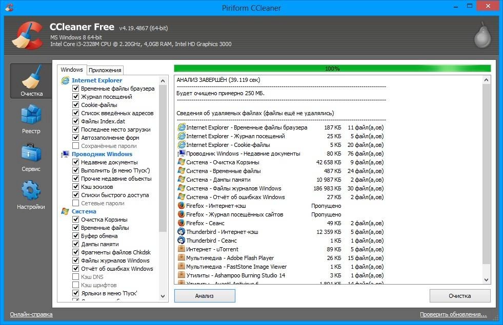Click the green 100% progress bar
This screenshot has height=325, width=503.
click(x=332, y=69)
